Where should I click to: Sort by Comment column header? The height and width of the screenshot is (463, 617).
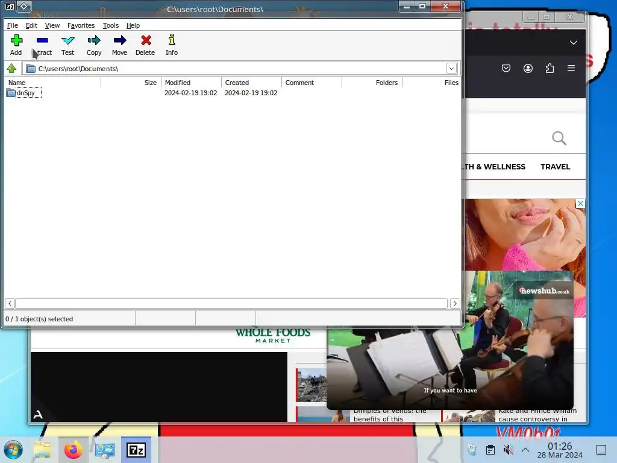pyautogui.click(x=312, y=83)
